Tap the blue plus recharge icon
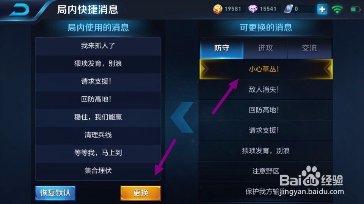This screenshot has width=364, height=204. coord(322,9)
